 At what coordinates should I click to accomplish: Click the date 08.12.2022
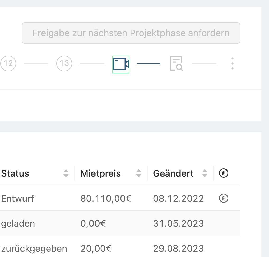coord(178,199)
